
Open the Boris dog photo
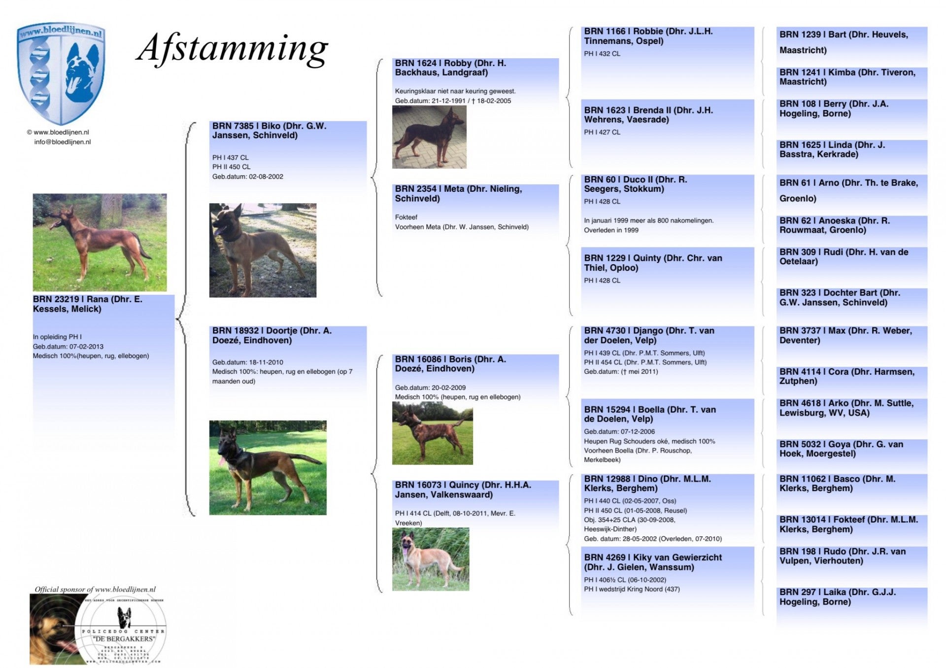pyautogui.click(x=432, y=433)
